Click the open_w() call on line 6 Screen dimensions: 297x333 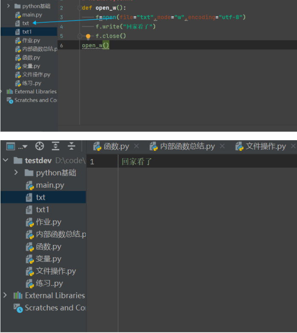tap(96, 45)
